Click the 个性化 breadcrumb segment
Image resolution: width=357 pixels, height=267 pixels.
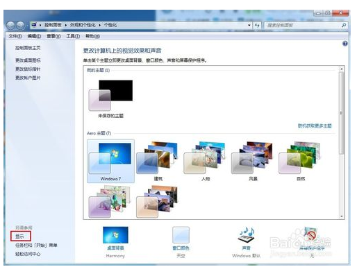pos(110,25)
